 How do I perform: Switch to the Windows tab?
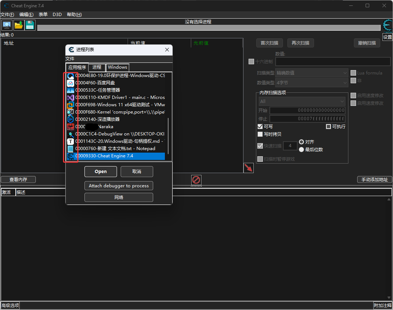tap(118, 67)
